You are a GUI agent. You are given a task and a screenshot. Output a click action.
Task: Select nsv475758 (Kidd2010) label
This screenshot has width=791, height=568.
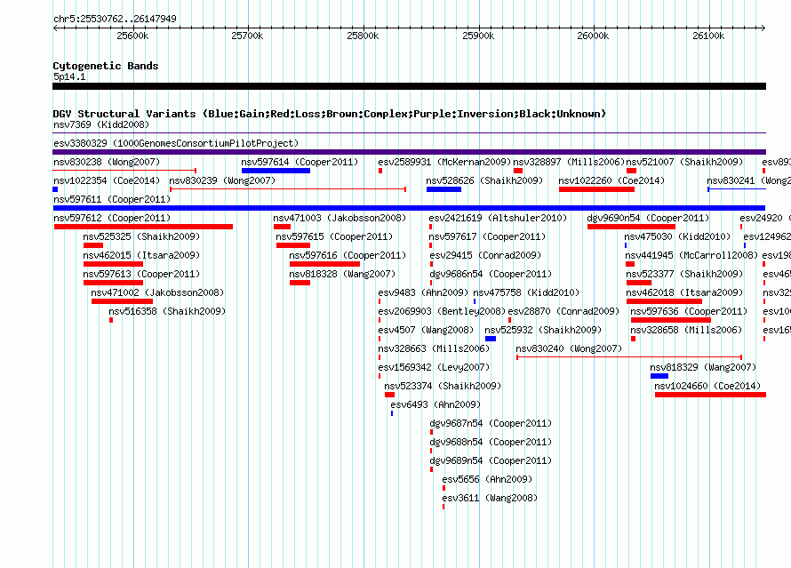(526, 292)
